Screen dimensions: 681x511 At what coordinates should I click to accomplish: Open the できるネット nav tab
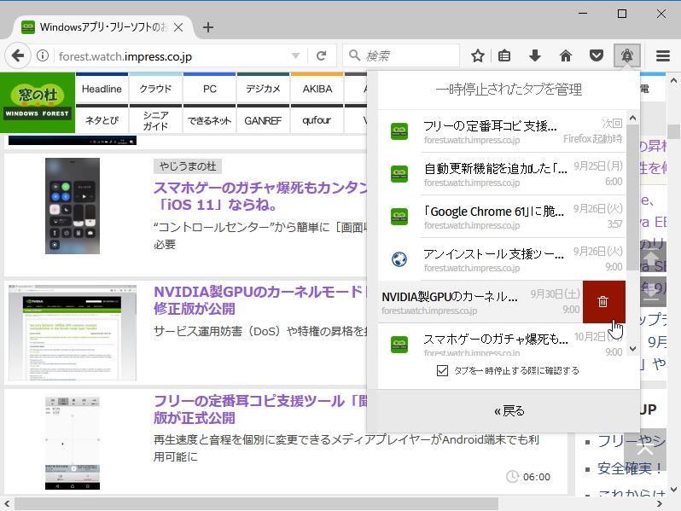[x=209, y=119]
